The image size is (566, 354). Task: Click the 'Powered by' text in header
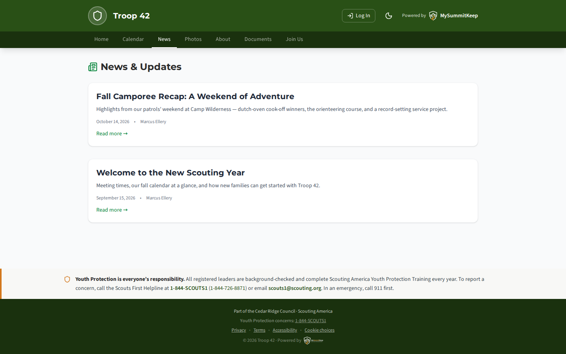coord(414,16)
